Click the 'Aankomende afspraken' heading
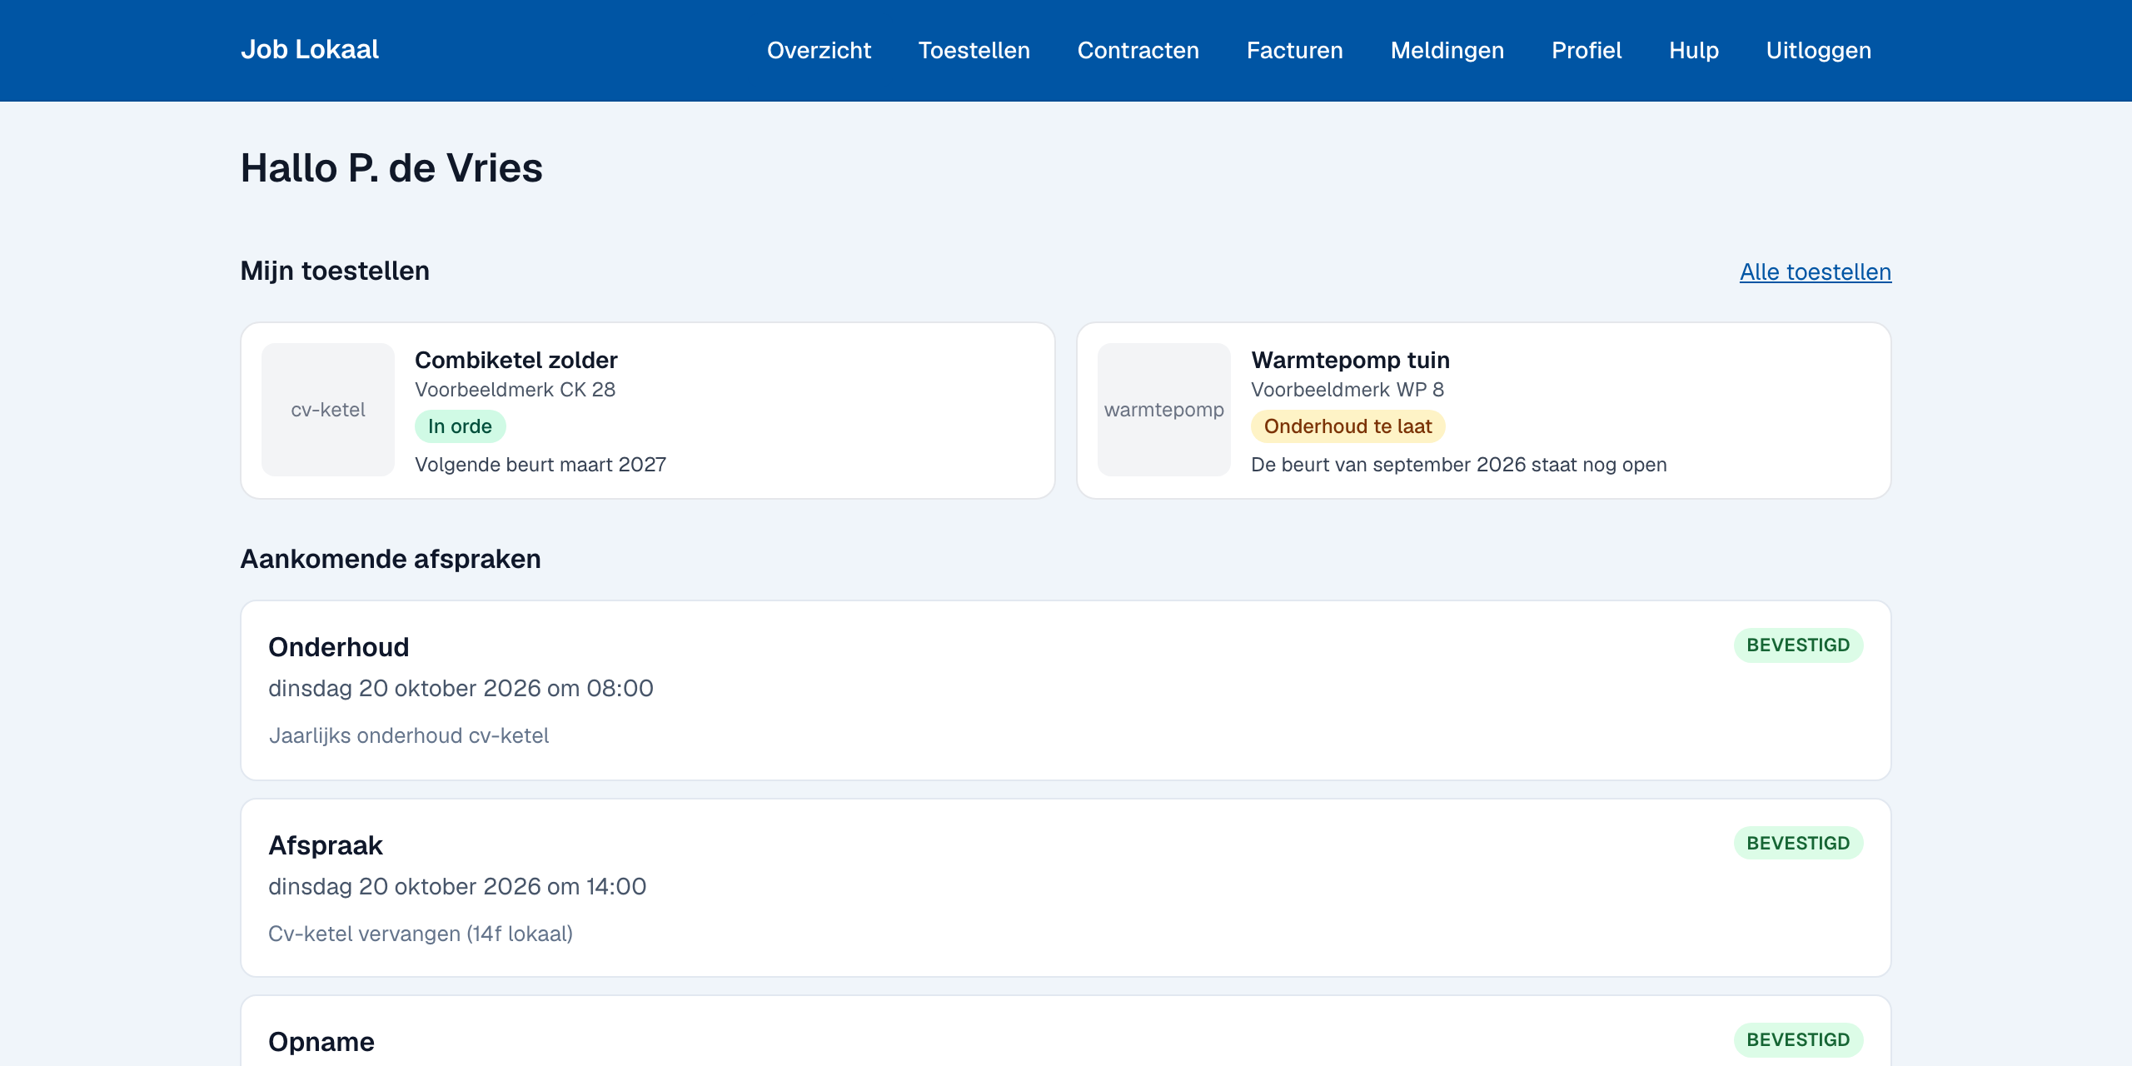 click(x=391, y=560)
